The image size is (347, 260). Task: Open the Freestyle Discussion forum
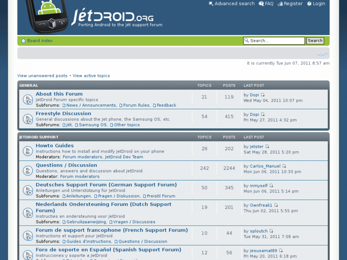[63, 113]
